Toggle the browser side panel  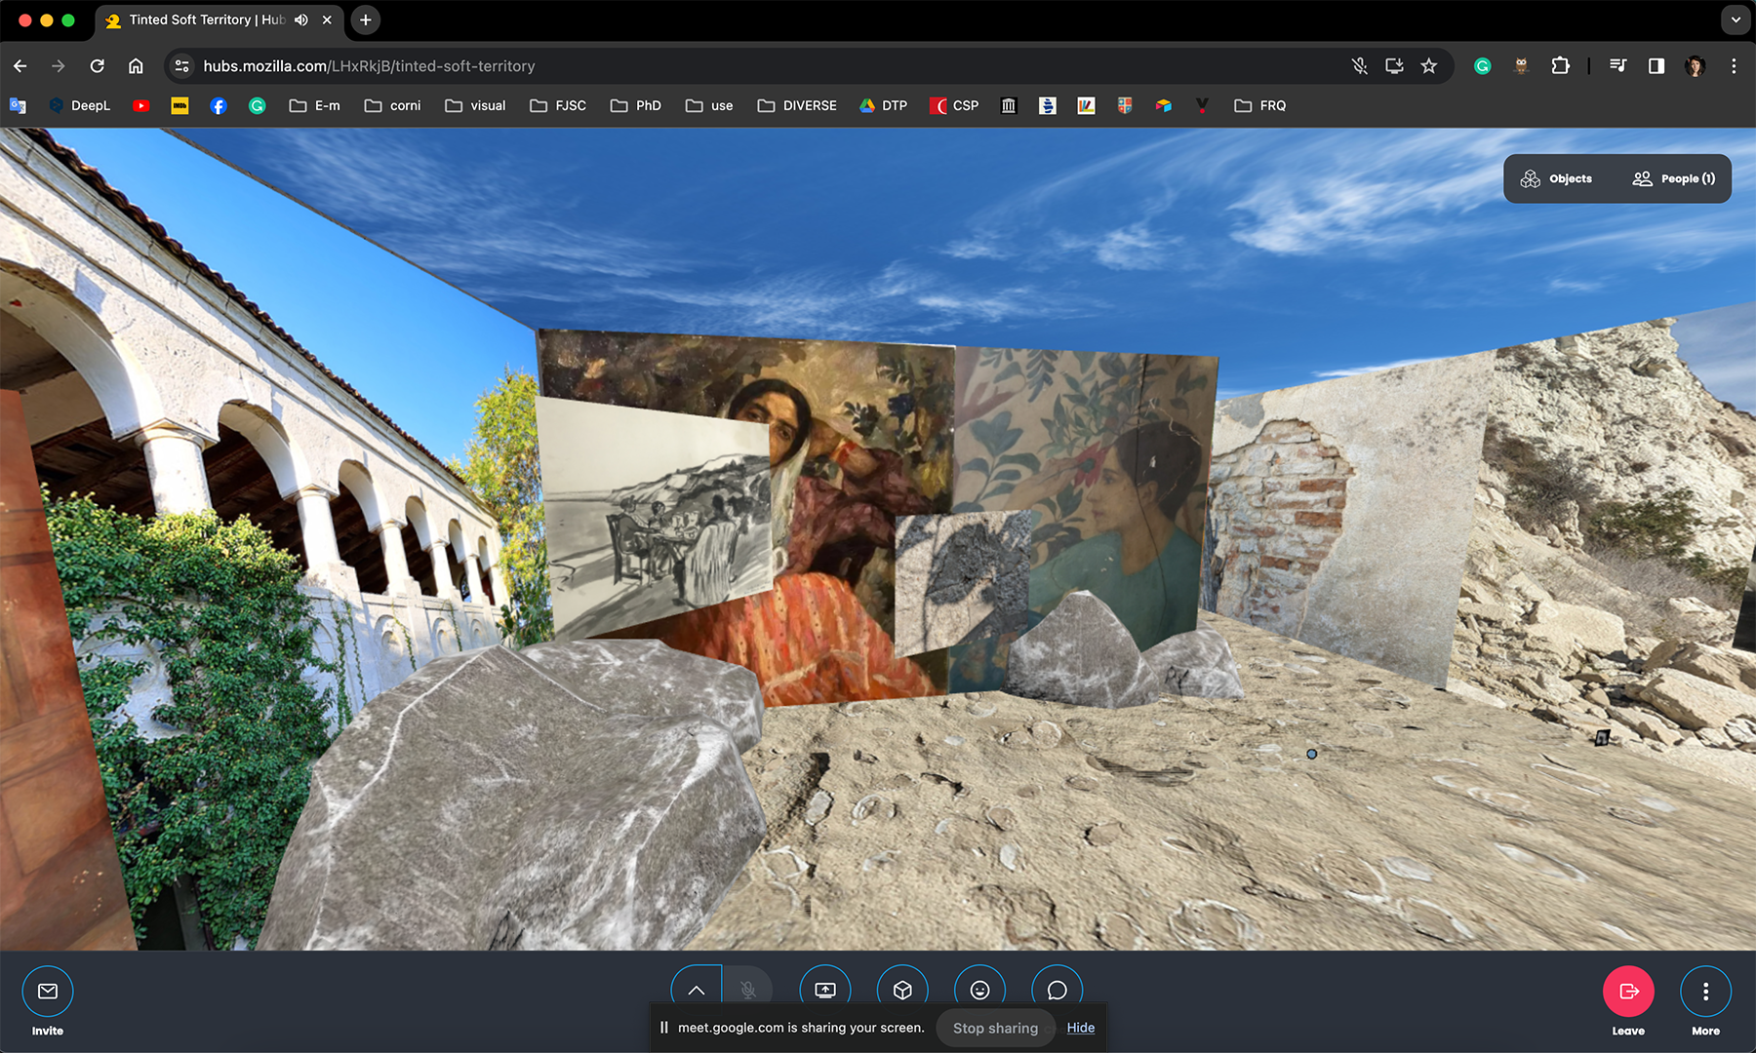click(1656, 66)
